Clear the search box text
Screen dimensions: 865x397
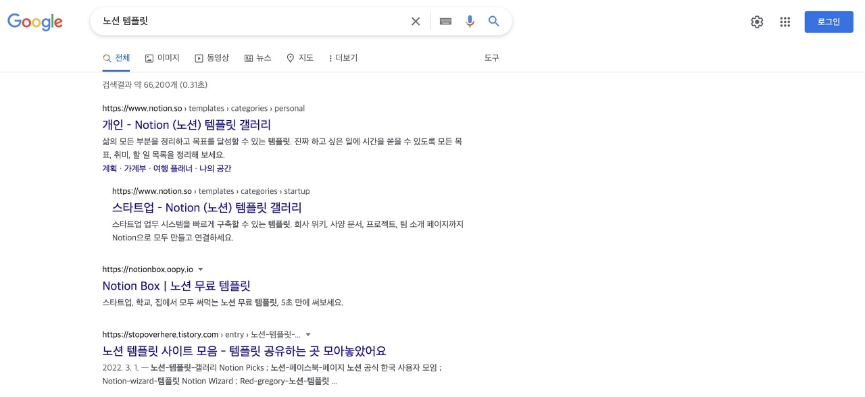[416, 22]
